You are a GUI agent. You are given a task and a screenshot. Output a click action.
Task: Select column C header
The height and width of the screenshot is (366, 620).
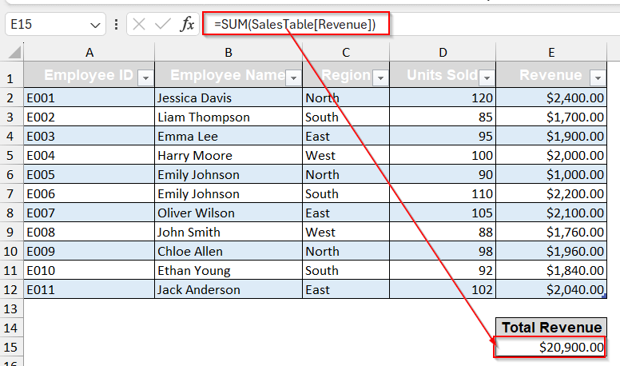click(x=346, y=53)
